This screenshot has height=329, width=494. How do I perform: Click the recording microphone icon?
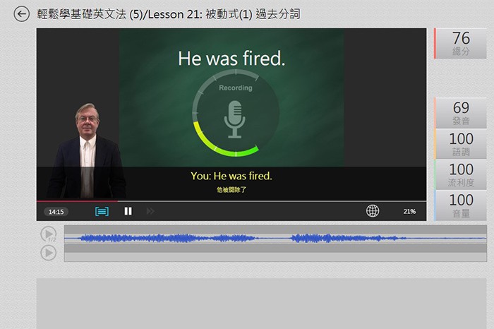[x=234, y=118]
